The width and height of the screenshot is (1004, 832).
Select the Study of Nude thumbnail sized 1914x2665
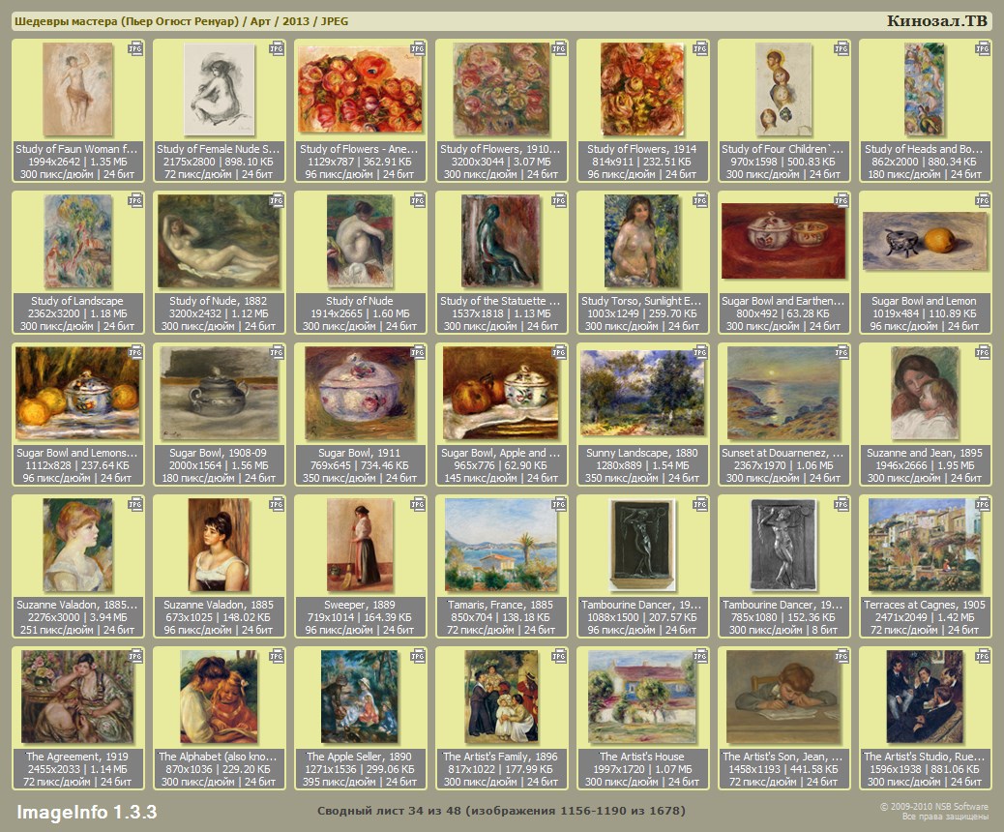(x=360, y=242)
